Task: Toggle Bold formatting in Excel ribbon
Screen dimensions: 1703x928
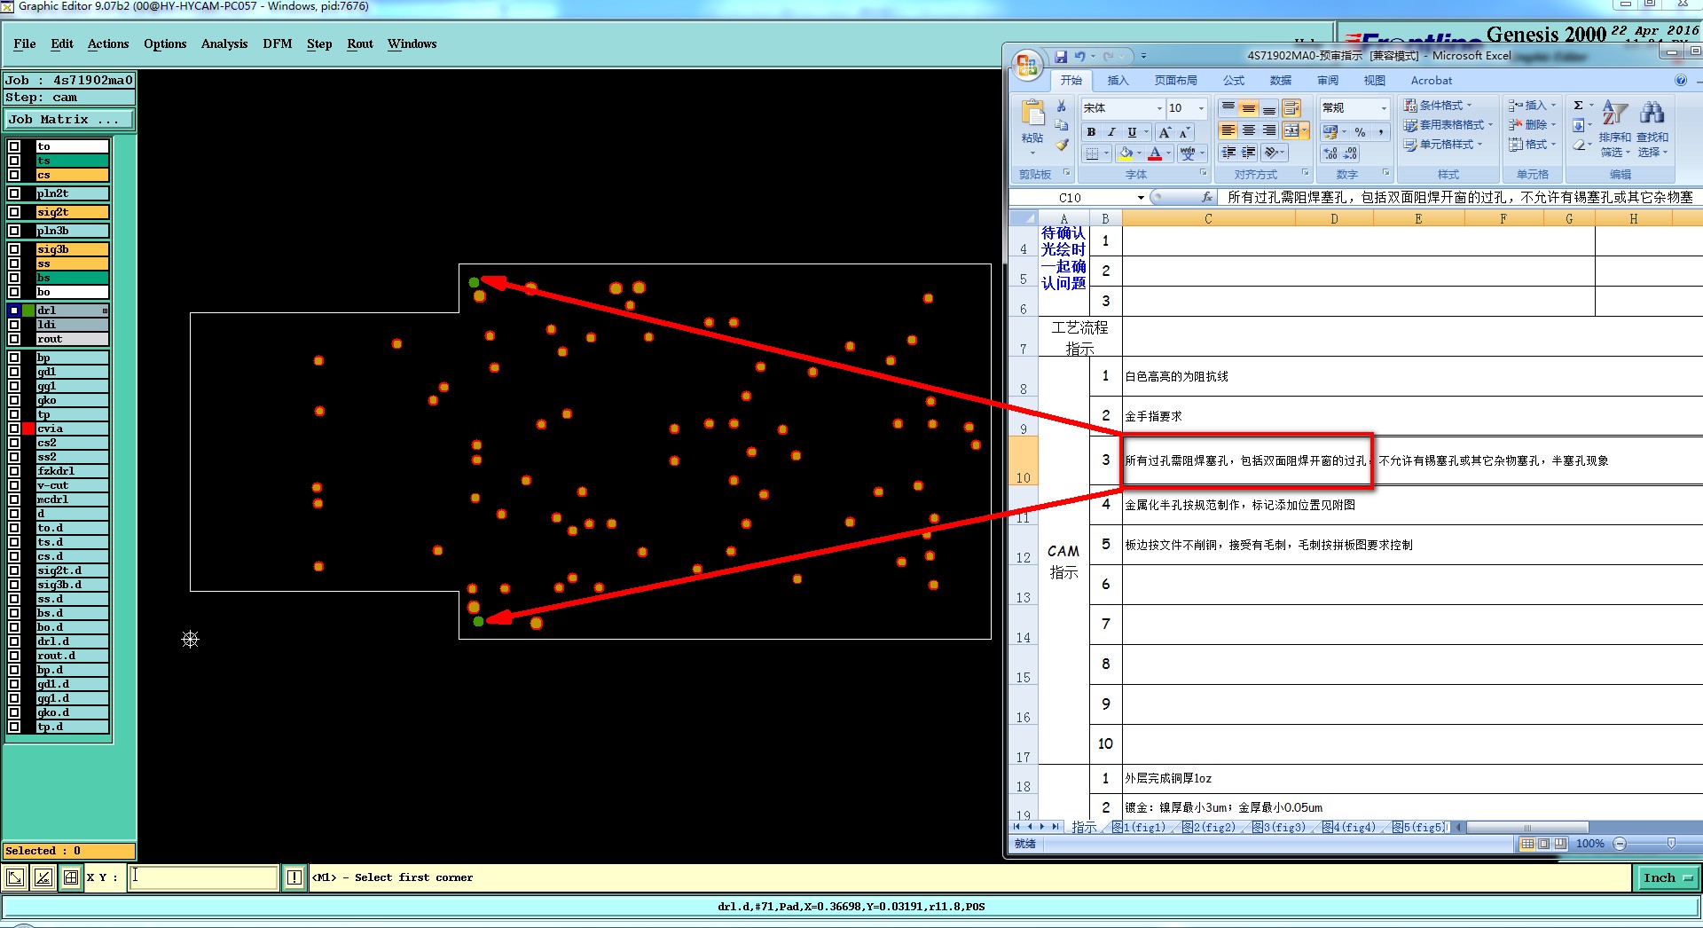Action: (1091, 132)
